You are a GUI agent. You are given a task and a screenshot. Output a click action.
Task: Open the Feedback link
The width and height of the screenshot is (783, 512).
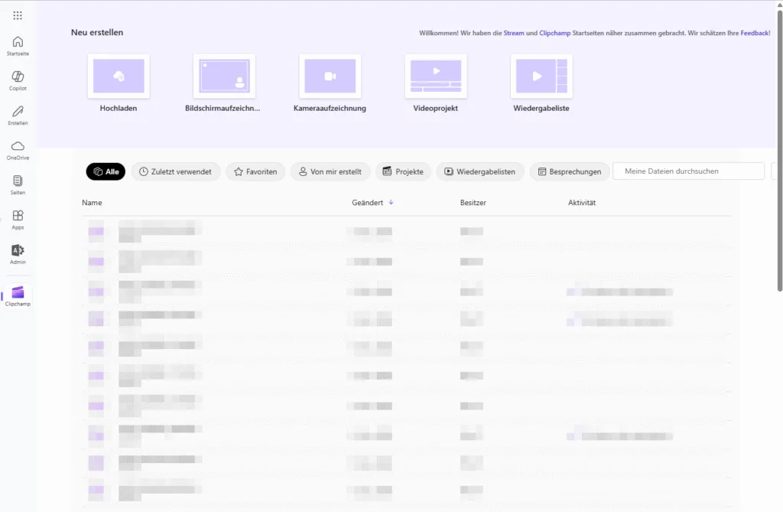coord(754,34)
